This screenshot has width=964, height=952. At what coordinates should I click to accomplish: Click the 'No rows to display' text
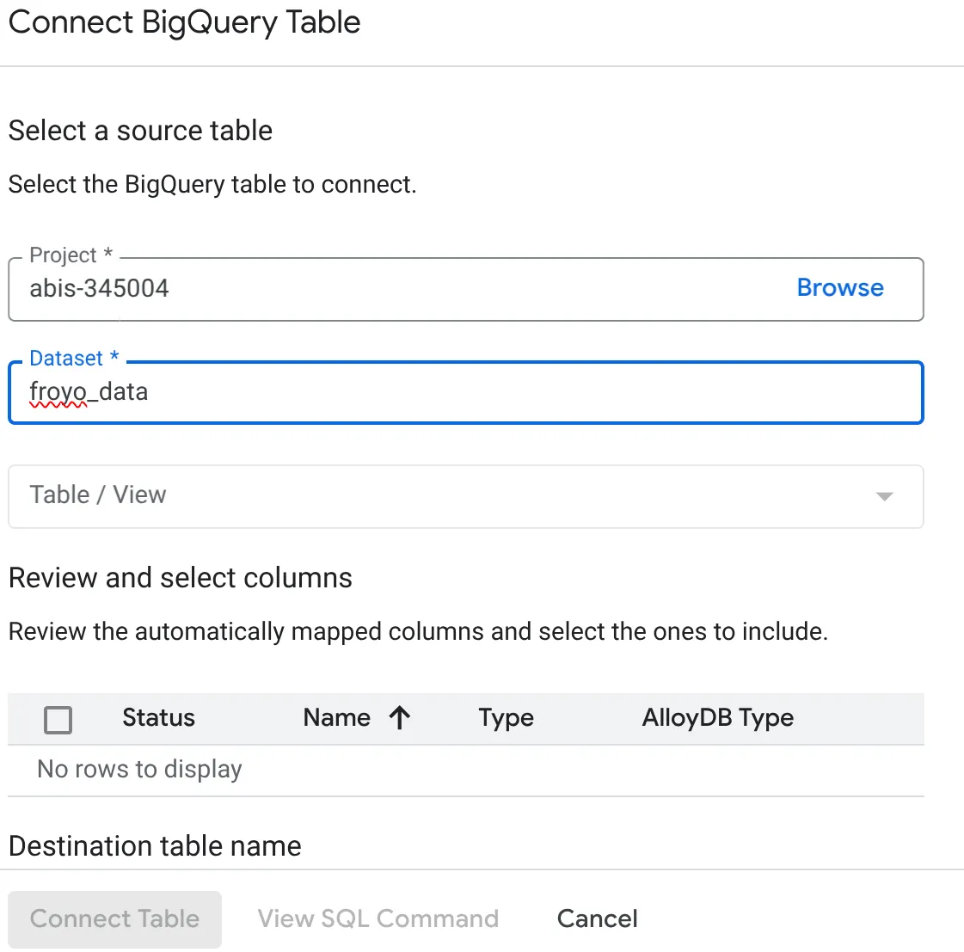tap(139, 770)
